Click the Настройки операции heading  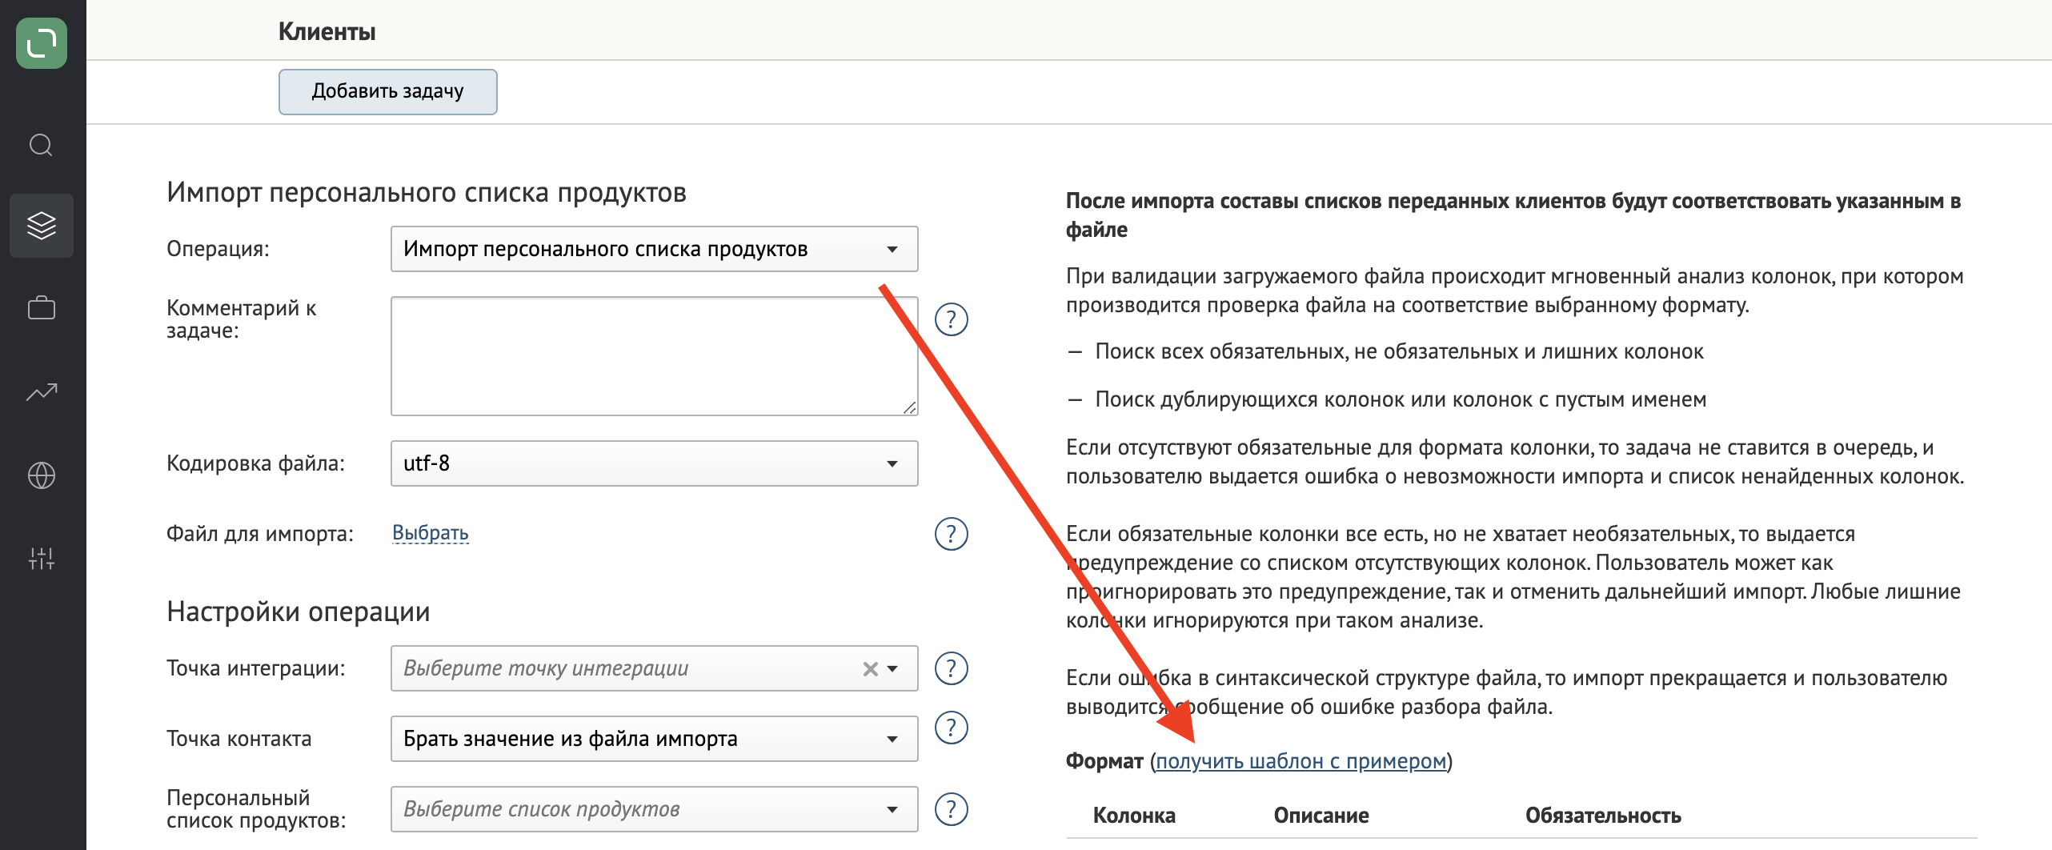pos(299,611)
